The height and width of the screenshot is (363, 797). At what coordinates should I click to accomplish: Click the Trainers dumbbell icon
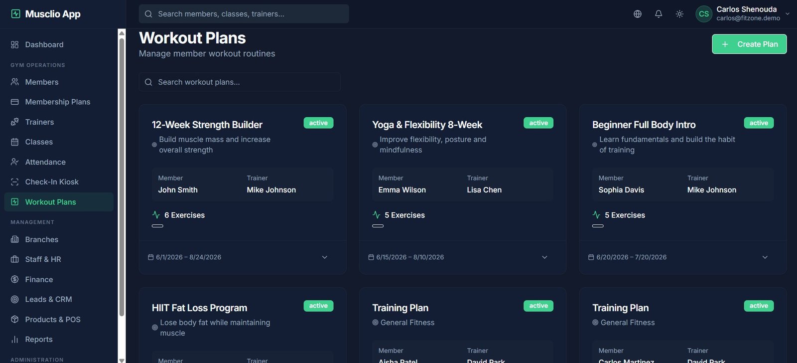tap(15, 122)
